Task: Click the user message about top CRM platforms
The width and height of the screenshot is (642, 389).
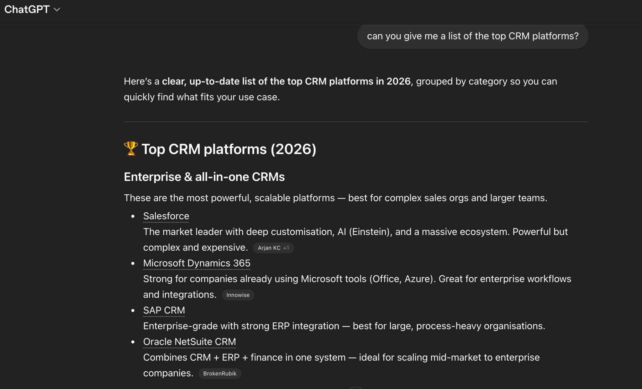Action: 473,36
